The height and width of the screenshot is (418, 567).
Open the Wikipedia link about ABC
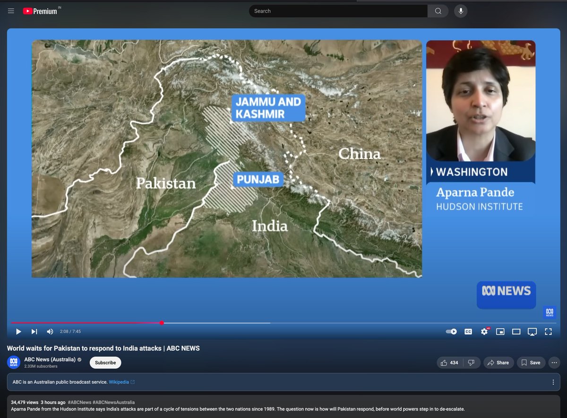121,382
